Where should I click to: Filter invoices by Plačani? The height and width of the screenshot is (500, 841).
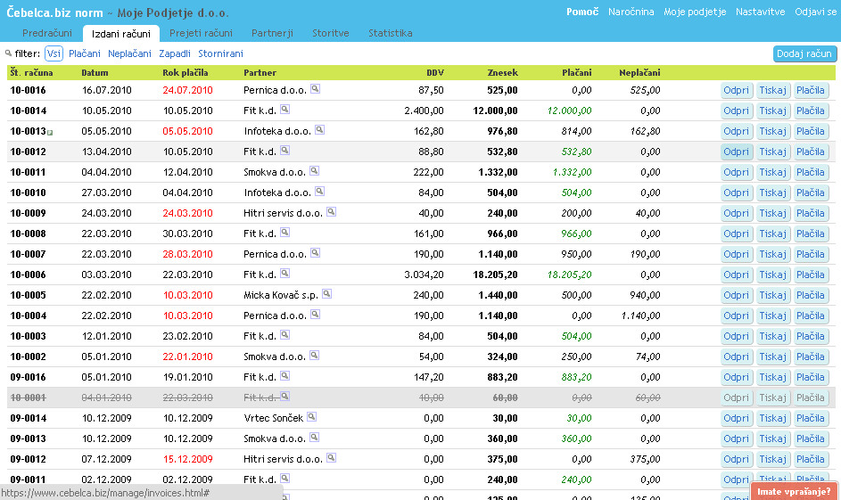click(x=85, y=53)
